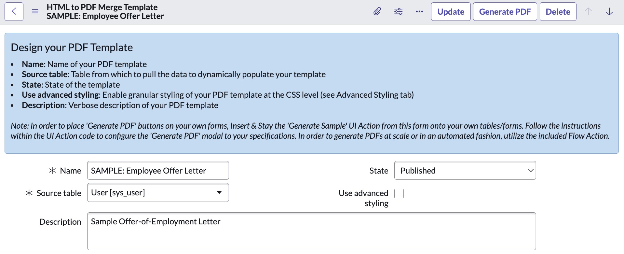Click the State dropdown chevron arrow
Screen dimensions: 624x254
[x=531, y=170]
